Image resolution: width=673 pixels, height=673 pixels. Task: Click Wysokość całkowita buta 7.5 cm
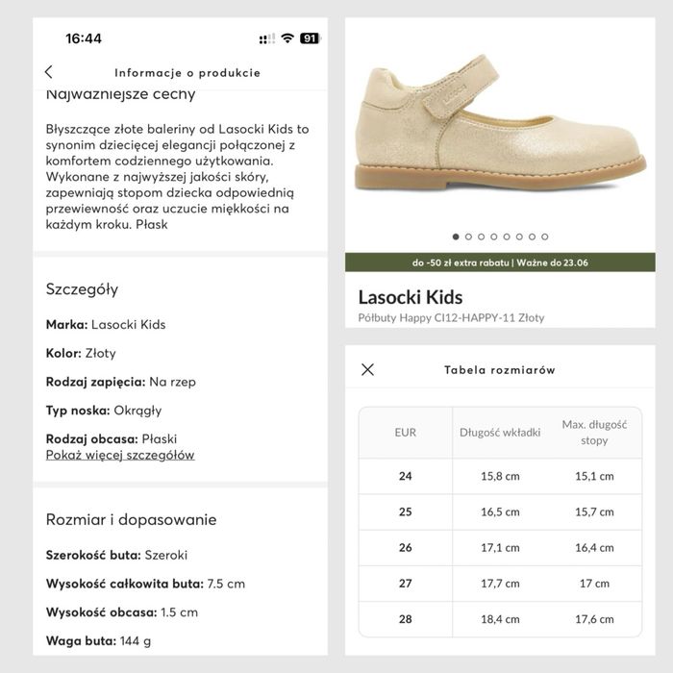coord(145,584)
